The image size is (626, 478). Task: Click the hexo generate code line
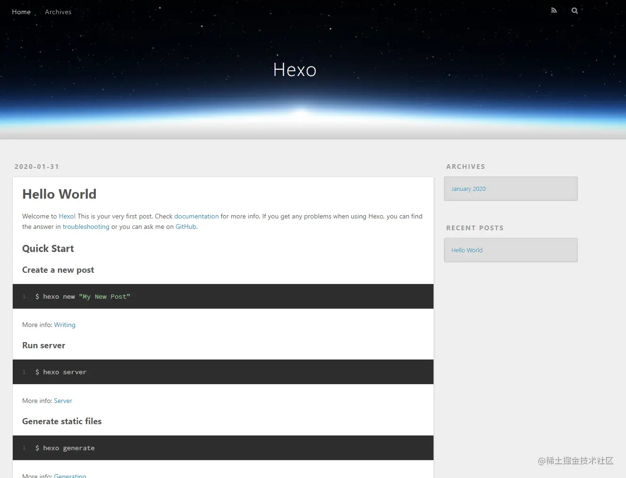point(65,448)
